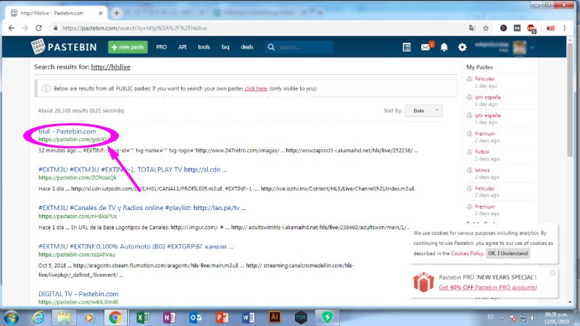Open Nox player from the taskbar

coord(301,317)
